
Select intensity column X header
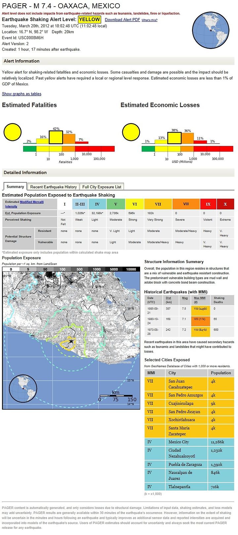coord(225,204)
